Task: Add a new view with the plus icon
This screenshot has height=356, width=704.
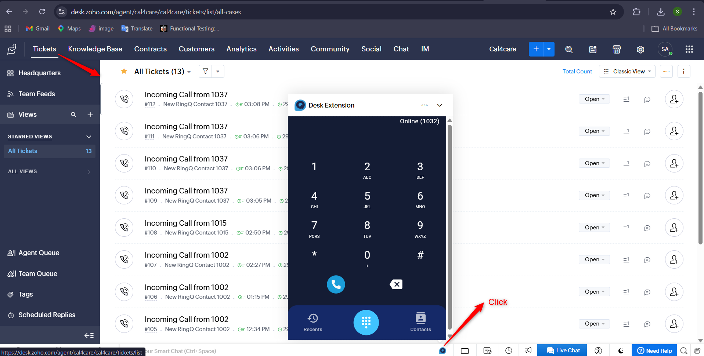Action: click(x=90, y=115)
